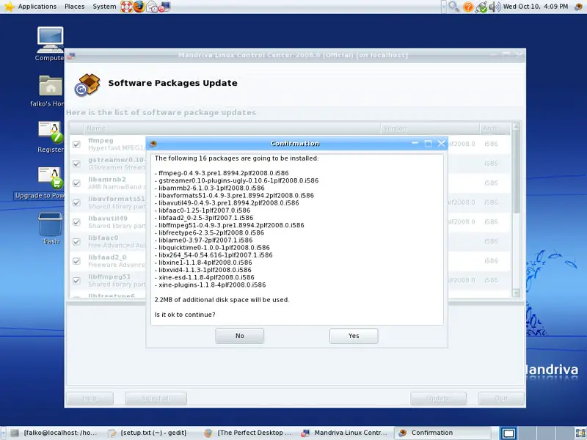Click the package list scrollbar down arrow
Viewport: 587px width, 440px height.
click(x=516, y=293)
